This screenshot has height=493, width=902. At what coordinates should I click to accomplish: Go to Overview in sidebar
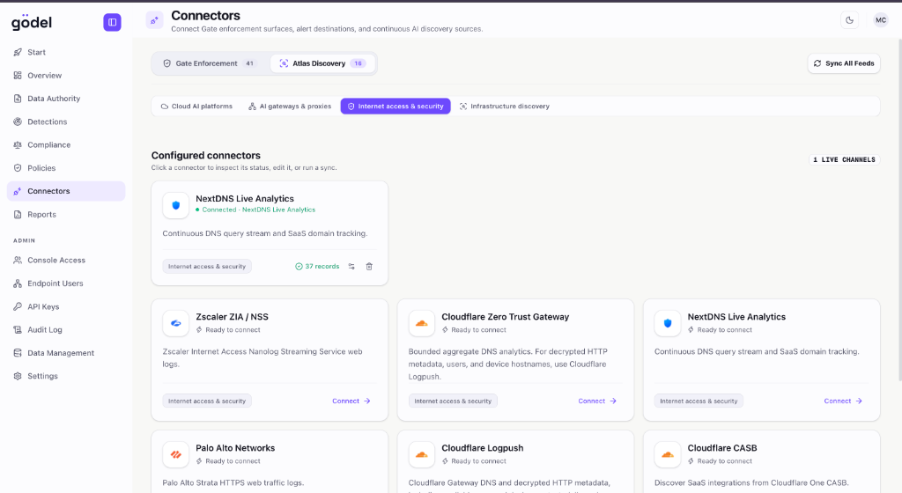pos(66,76)
